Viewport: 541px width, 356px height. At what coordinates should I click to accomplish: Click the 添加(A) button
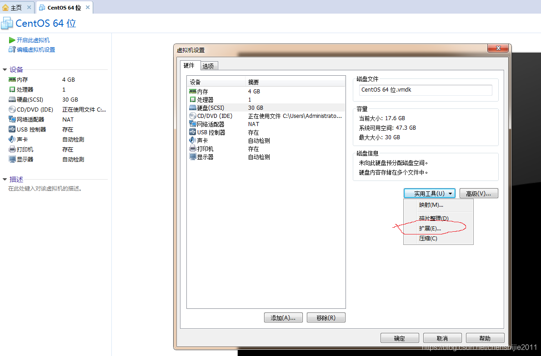point(283,317)
